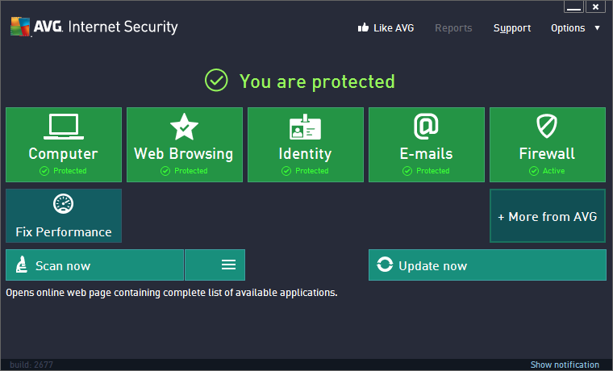Click the Firewall Active status label
613x371 pixels.
[553, 171]
